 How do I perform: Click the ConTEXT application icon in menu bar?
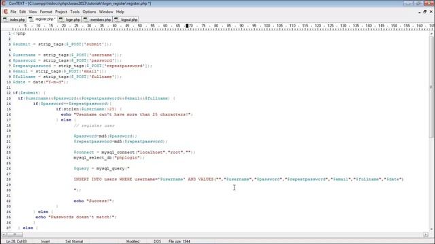(x=5, y=12)
